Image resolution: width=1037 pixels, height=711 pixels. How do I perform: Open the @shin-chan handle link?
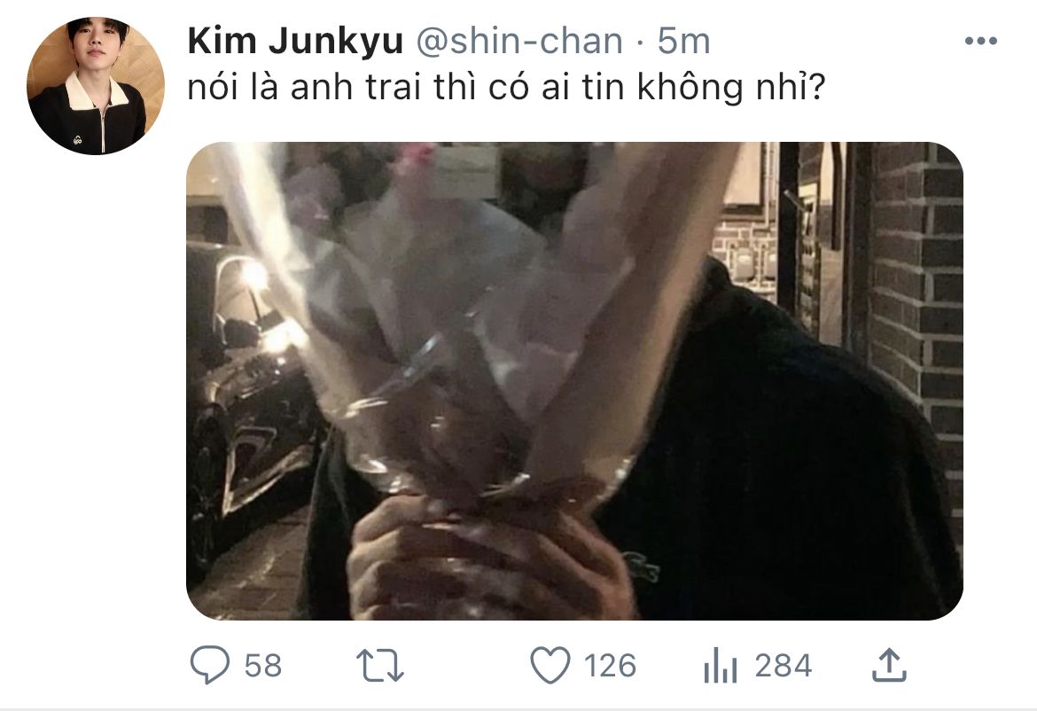point(519,41)
